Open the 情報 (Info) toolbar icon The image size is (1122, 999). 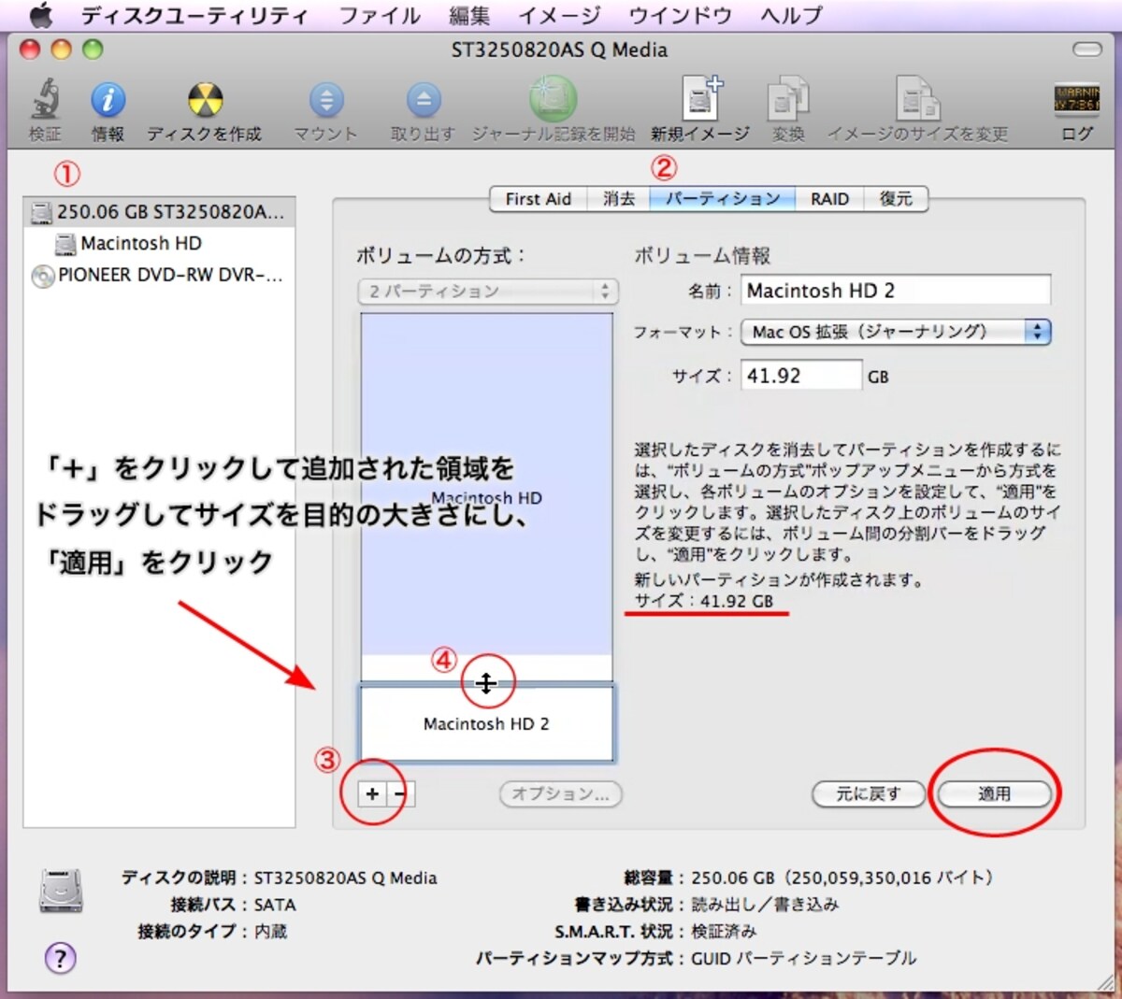tap(108, 99)
